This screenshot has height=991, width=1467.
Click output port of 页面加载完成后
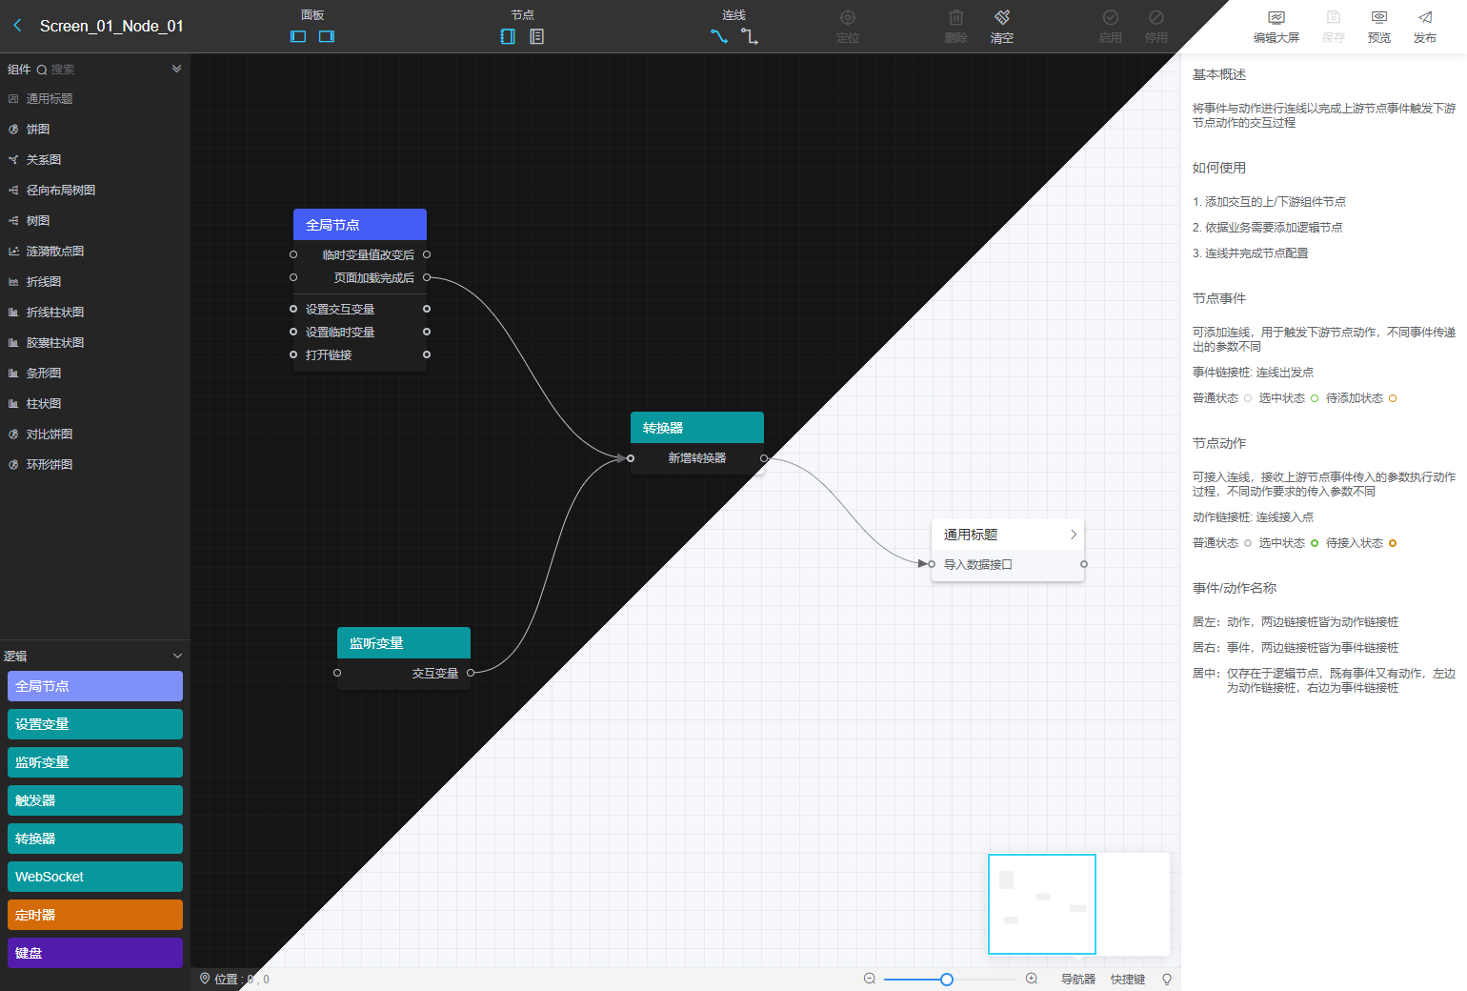427,277
